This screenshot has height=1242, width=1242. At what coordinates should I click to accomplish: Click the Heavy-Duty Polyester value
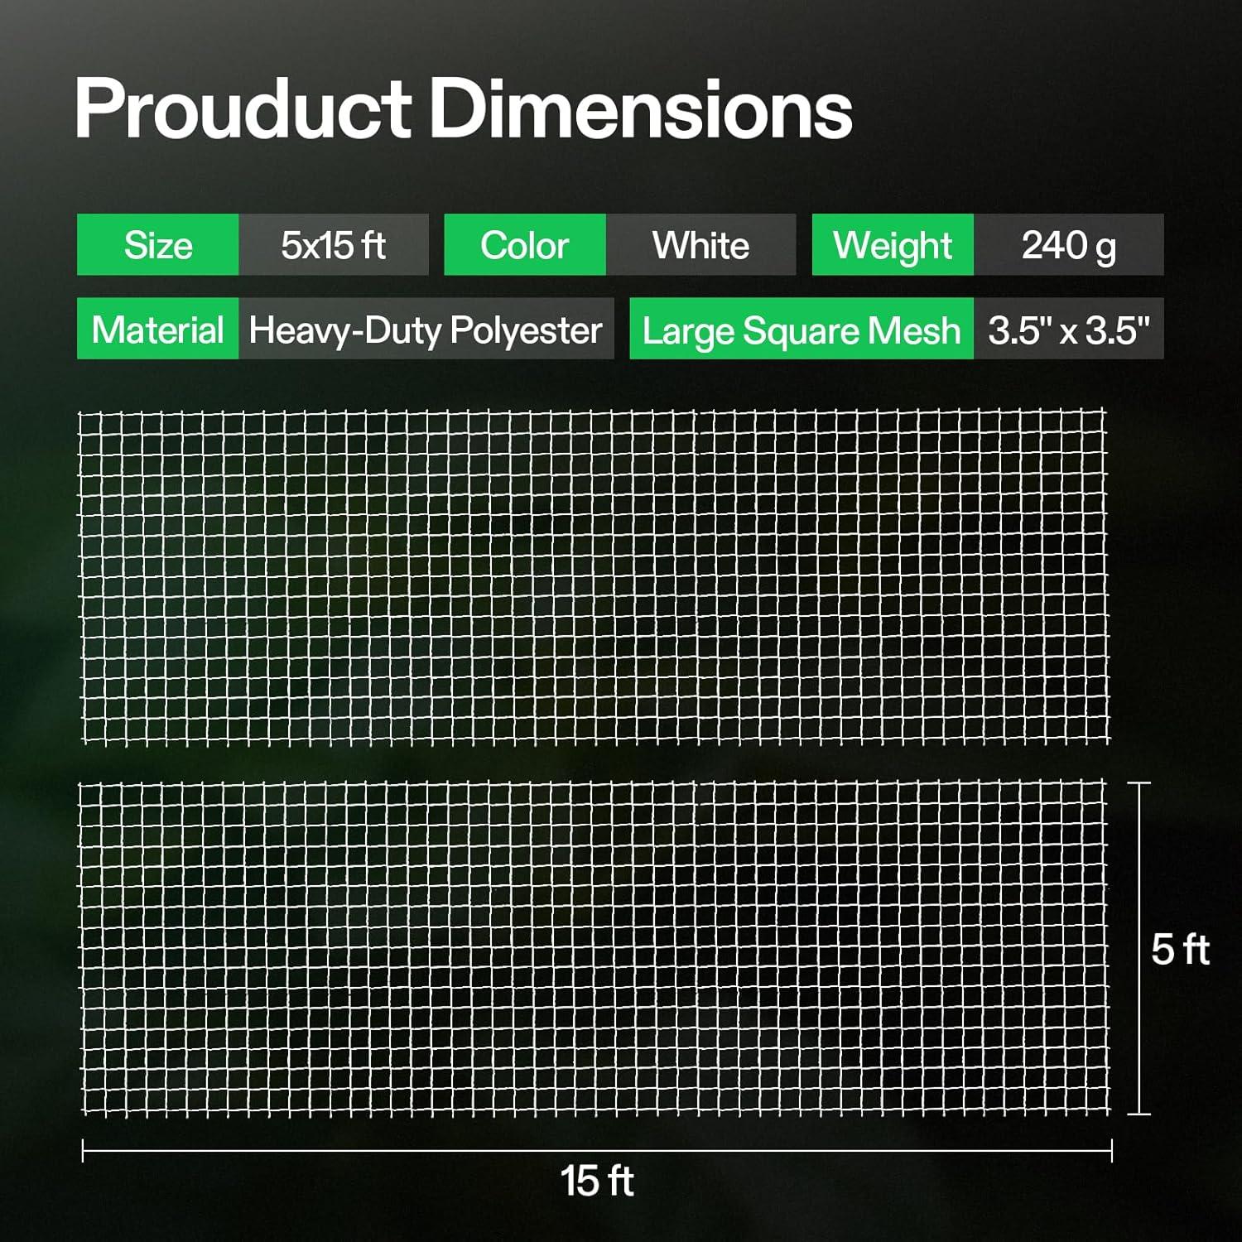tap(426, 329)
